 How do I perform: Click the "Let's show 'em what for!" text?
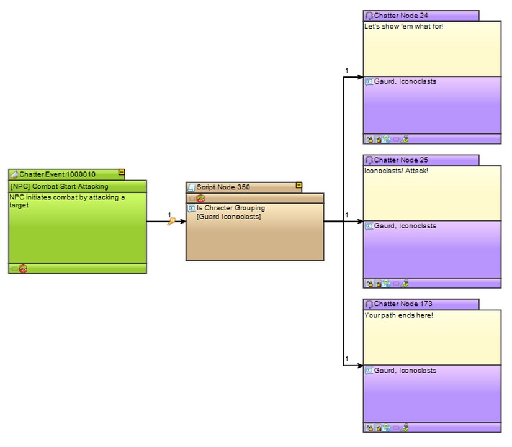pos(403,27)
